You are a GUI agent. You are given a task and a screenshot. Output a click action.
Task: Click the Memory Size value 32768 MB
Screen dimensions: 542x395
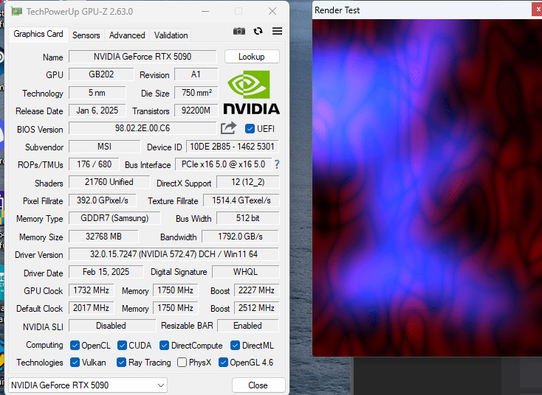click(x=103, y=237)
